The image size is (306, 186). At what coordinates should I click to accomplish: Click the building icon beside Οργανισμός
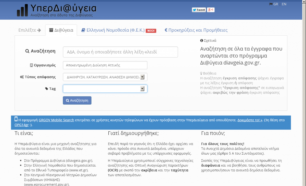(32, 65)
